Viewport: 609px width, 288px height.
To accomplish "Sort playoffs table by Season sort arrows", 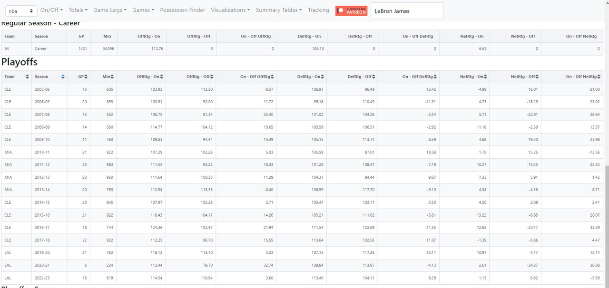I will click(x=63, y=77).
